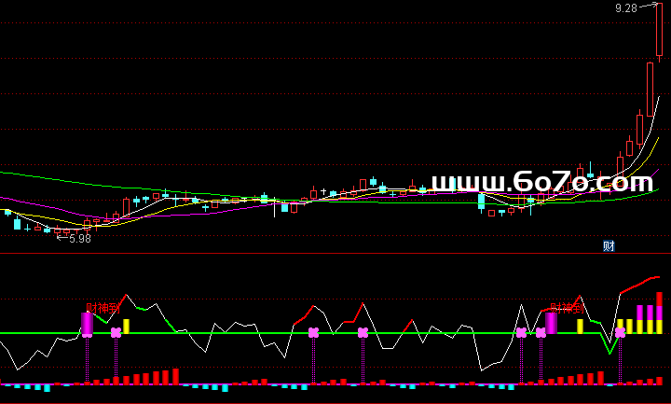671x404 pixels.
Task: Click the tallest red volume bar in the left cluster
Action: [x=175, y=376]
